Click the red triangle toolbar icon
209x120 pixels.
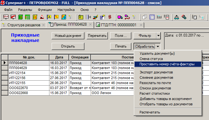[x=42, y=17]
